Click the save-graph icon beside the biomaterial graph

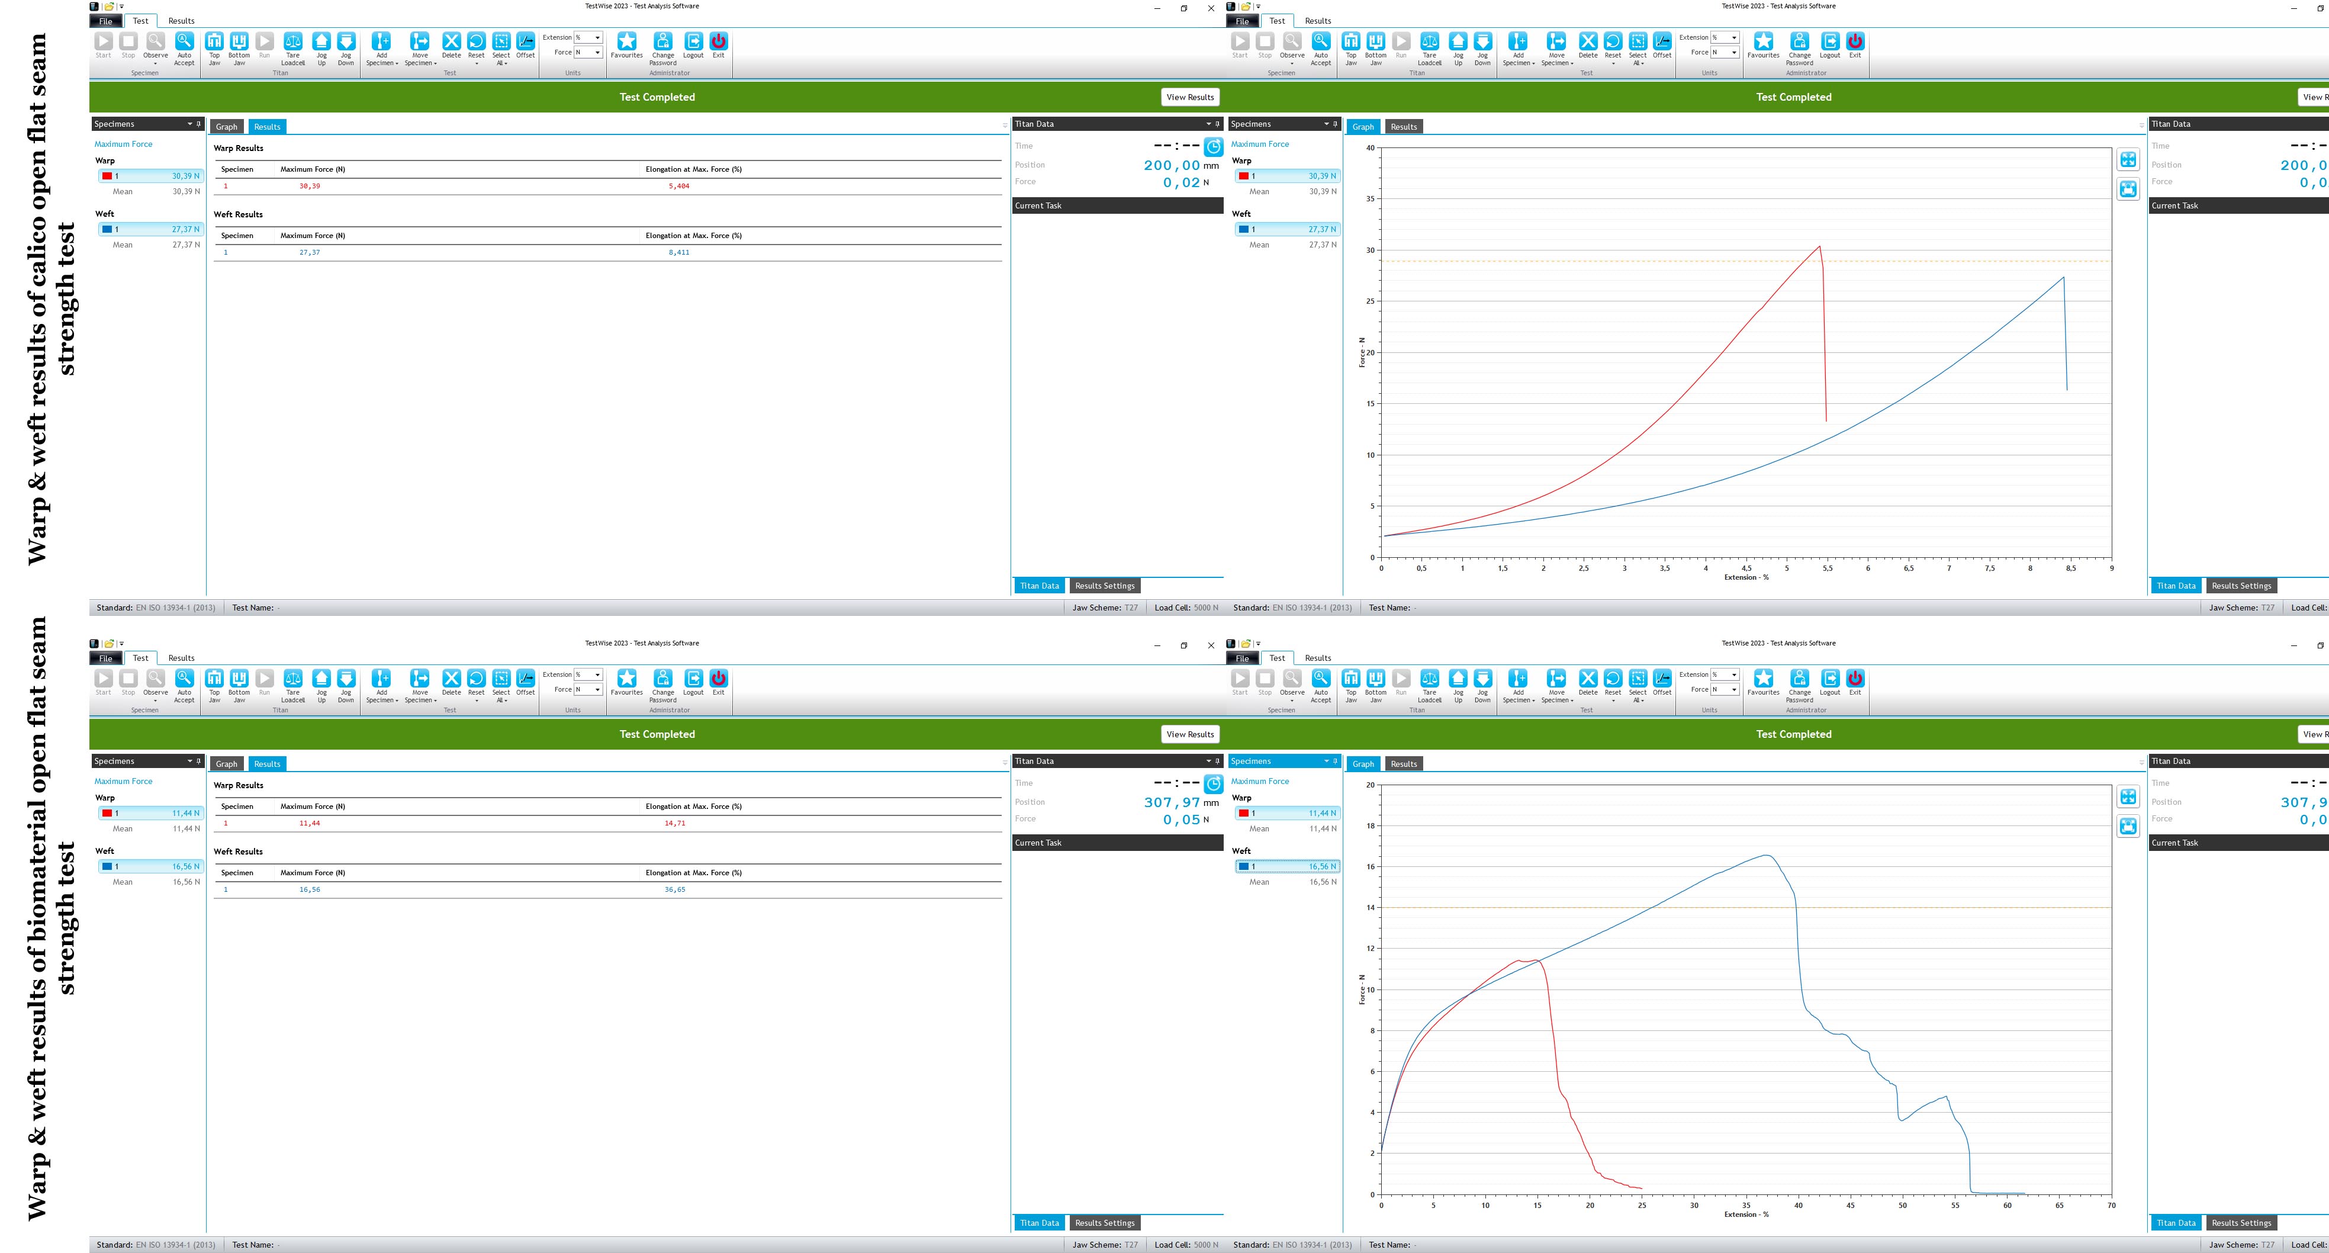pyautogui.click(x=2128, y=825)
